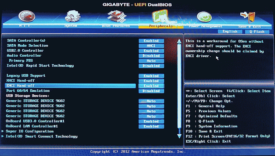This screenshot has width=275, height=156.
Task: Expand Super IO Configuration submenu
Action: (30, 131)
